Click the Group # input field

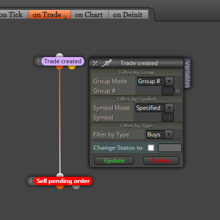[168, 91]
